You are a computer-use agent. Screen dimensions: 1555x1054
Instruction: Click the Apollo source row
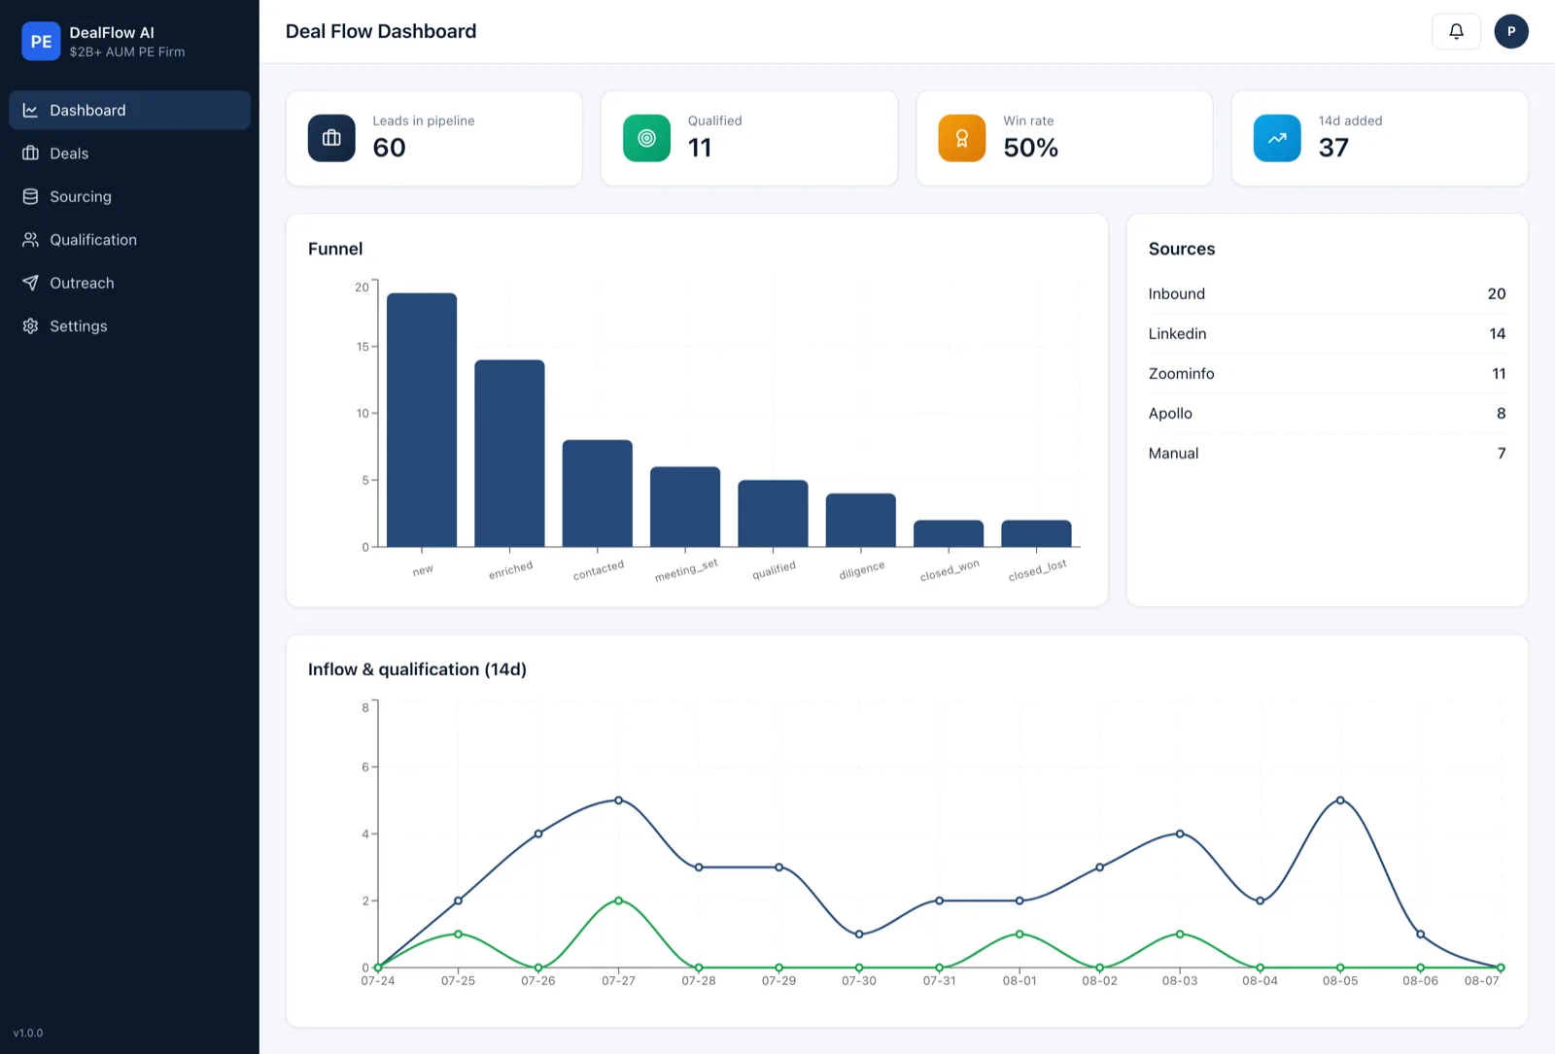pyautogui.click(x=1327, y=413)
